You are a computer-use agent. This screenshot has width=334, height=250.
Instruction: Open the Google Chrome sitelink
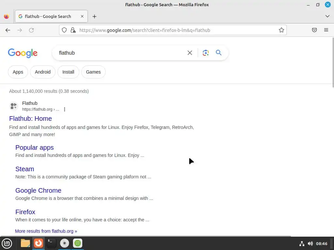[x=38, y=190]
